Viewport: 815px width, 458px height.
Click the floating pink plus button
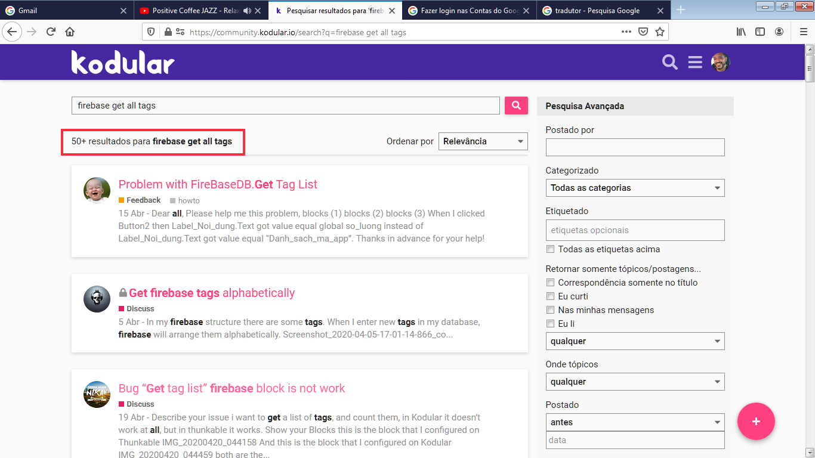[756, 422]
